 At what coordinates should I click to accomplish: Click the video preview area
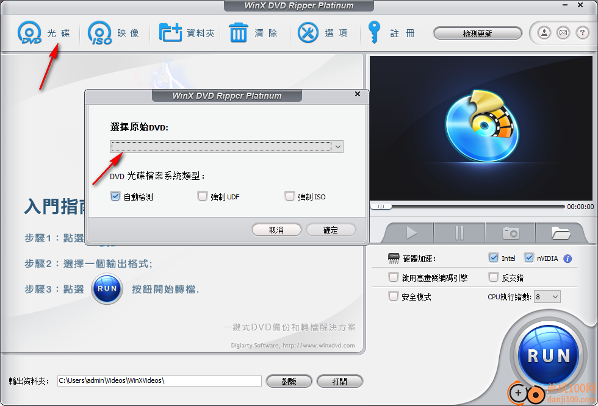point(481,129)
